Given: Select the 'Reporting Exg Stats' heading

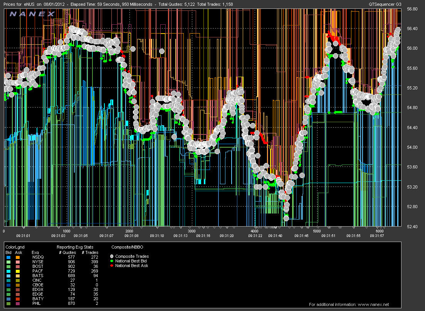Looking at the screenshot, I should pyautogui.click(x=75, y=247).
